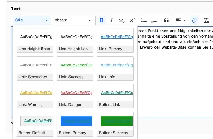Pick the Link: Success style
Viewport: 213px width, 139px height.
(x=75, y=68)
